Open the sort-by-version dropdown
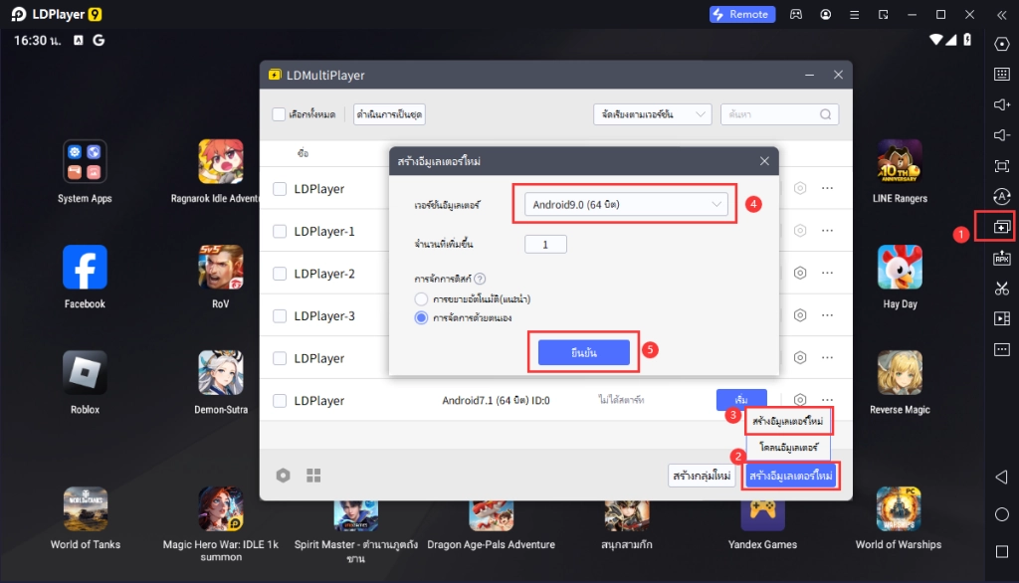The width and height of the screenshot is (1019, 583). click(653, 114)
